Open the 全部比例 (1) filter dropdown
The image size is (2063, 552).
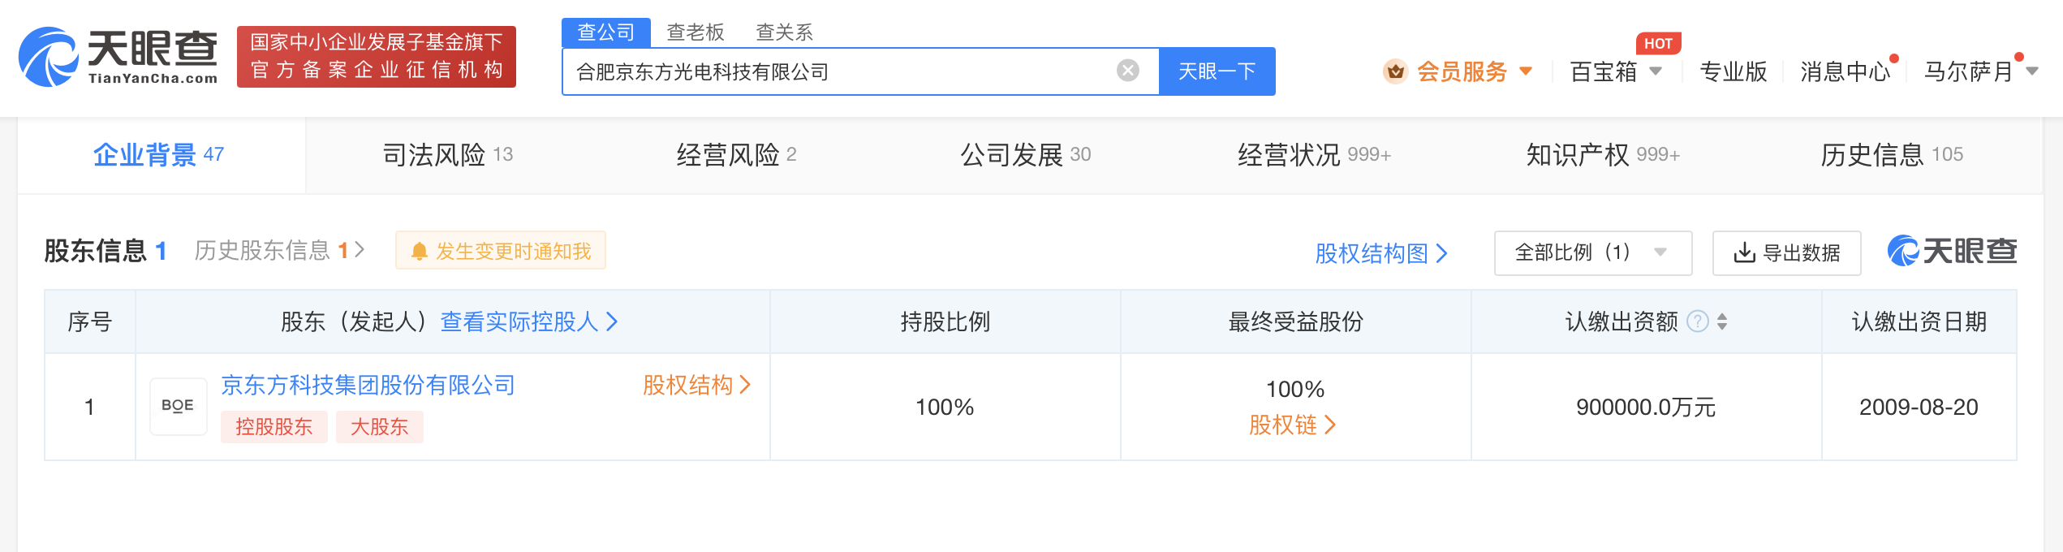coord(1592,253)
